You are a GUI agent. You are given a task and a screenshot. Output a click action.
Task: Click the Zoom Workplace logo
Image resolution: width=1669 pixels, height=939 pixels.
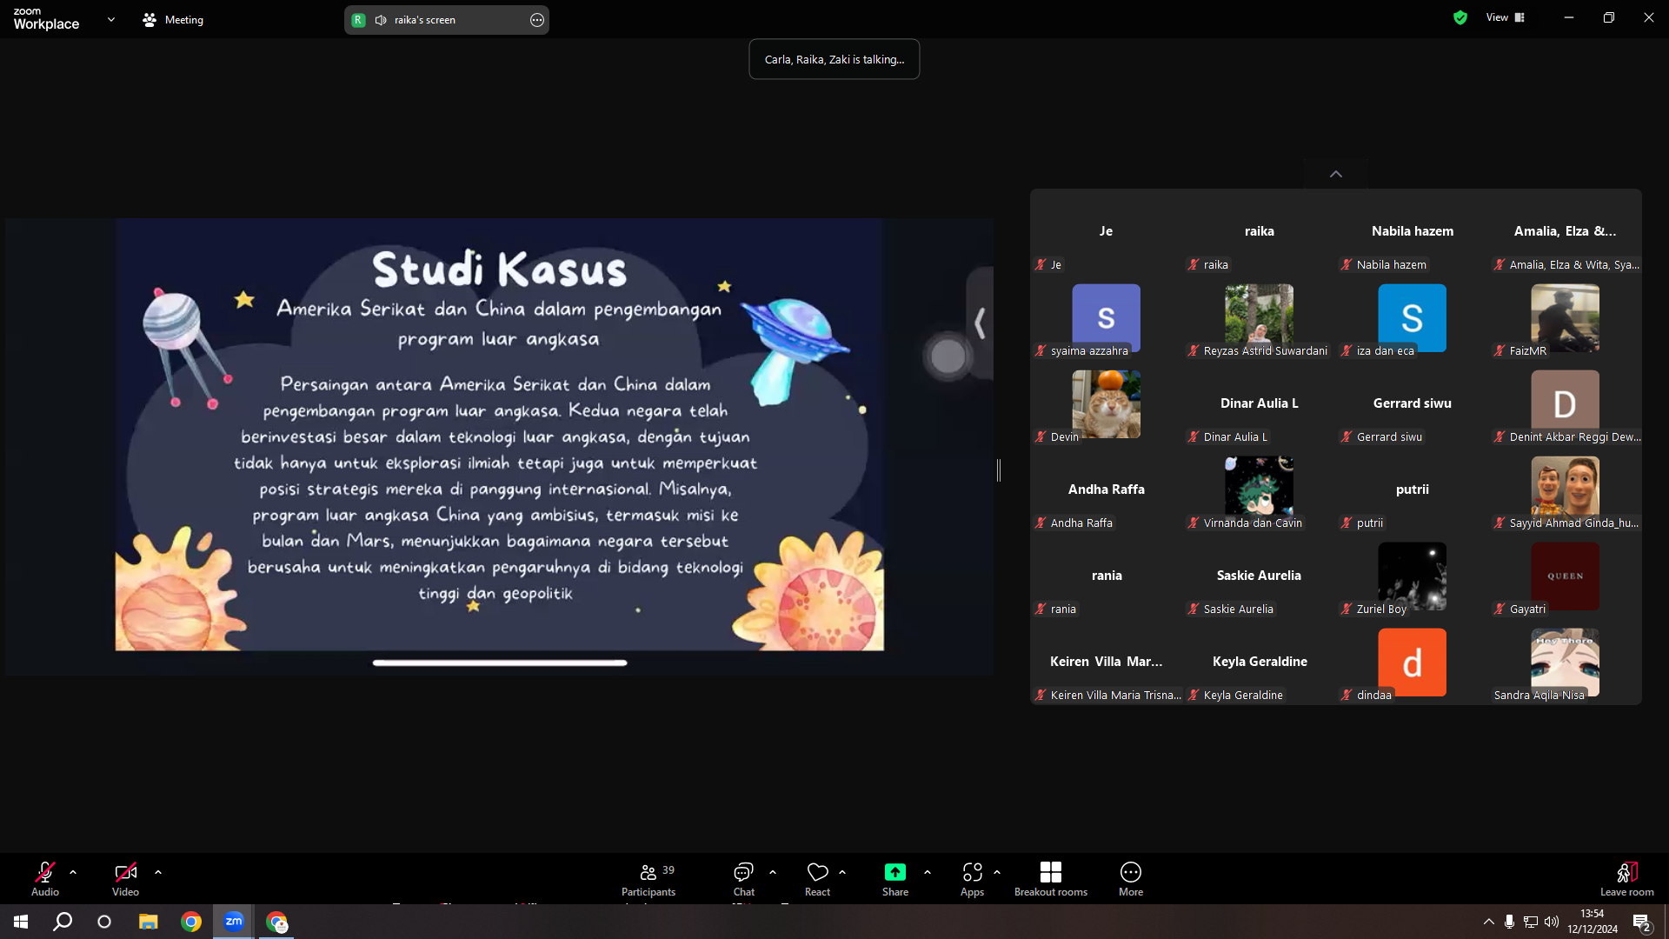tap(46, 18)
